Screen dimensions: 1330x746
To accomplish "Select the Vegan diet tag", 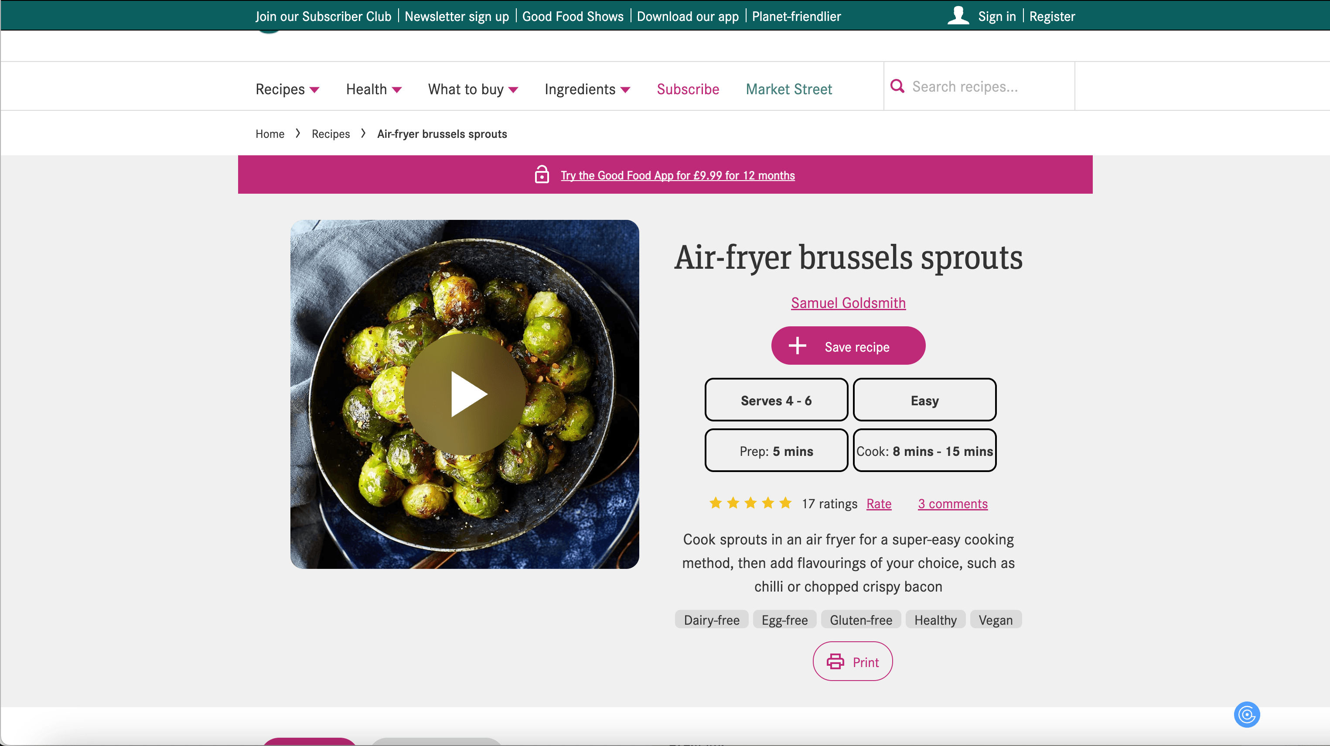I will 995,619.
